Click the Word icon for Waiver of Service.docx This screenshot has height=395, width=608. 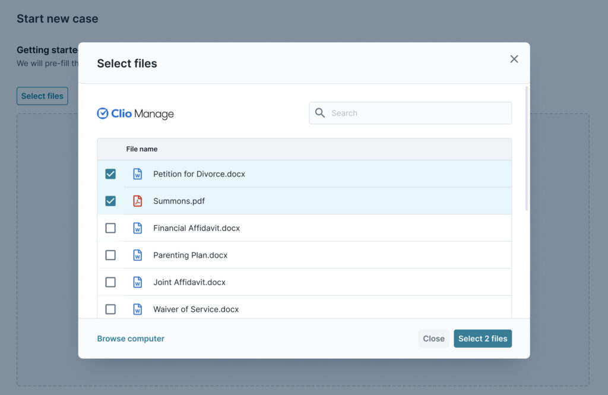point(137,309)
